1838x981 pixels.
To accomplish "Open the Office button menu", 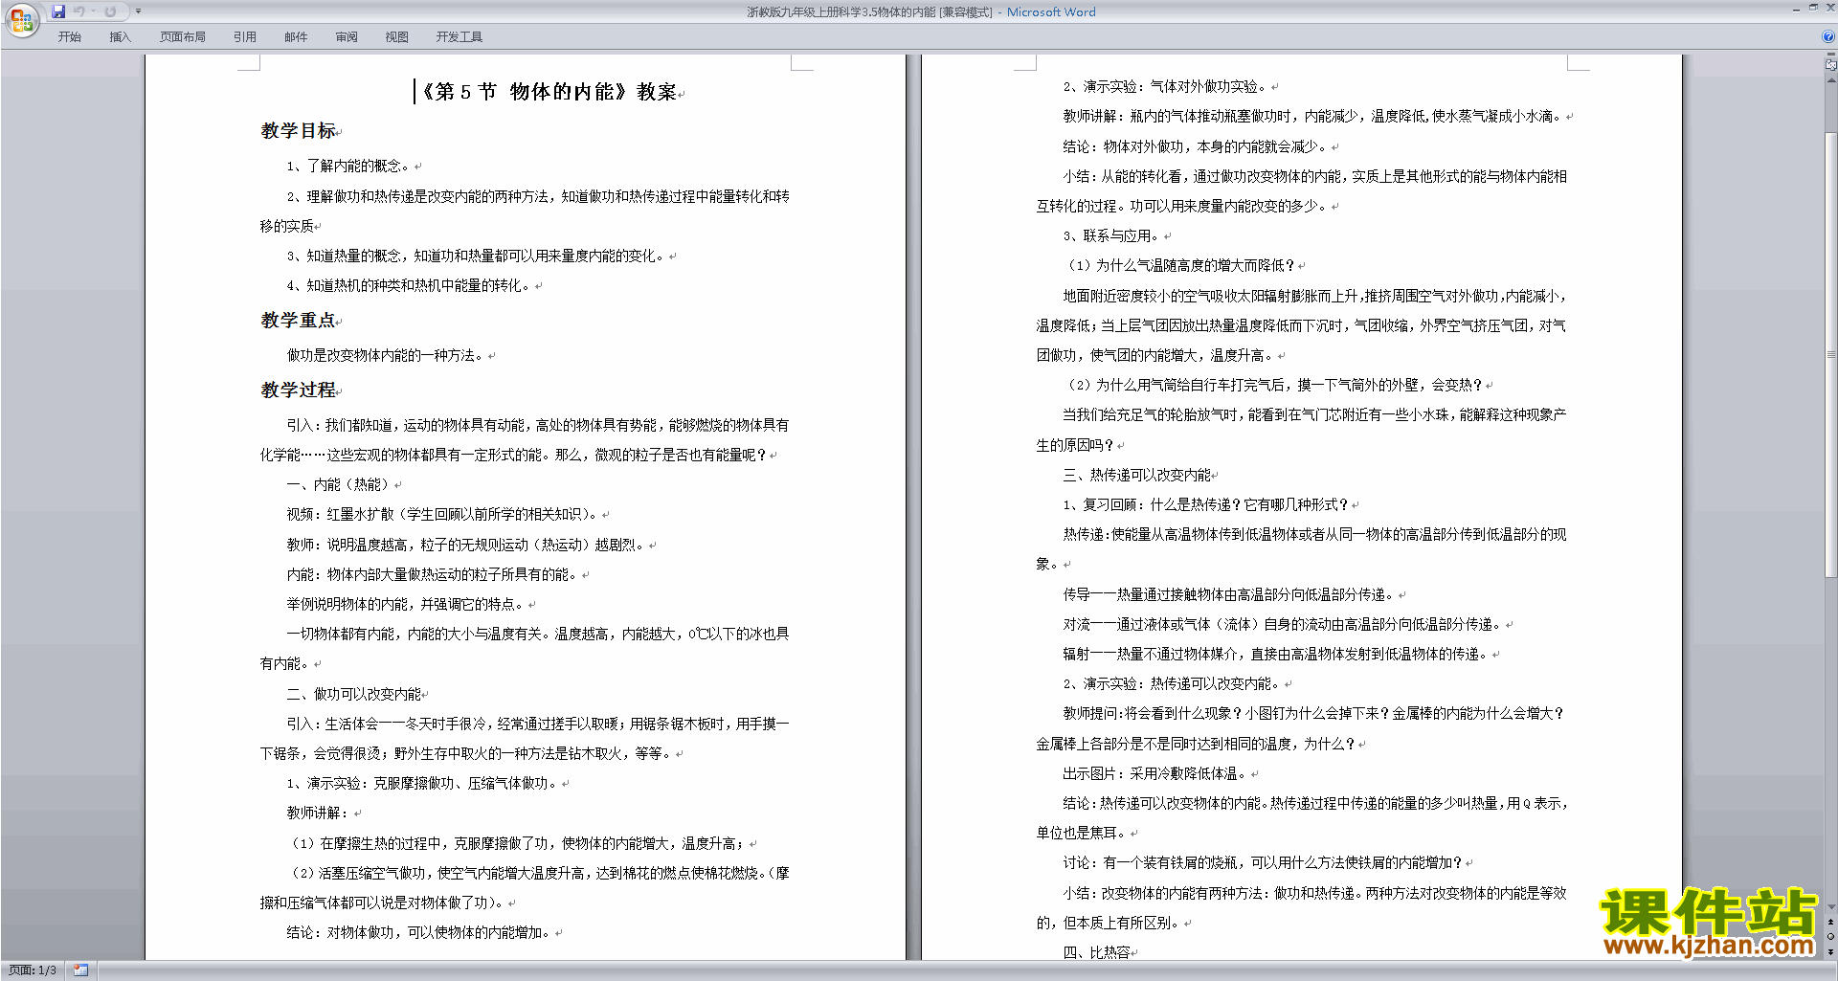I will (x=21, y=20).
